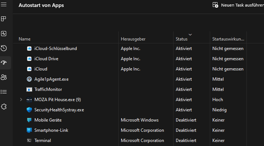This screenshot has height=146, width=264.
Task: Select the iCloud Drive entry name
Action: [x=46, y=59]
